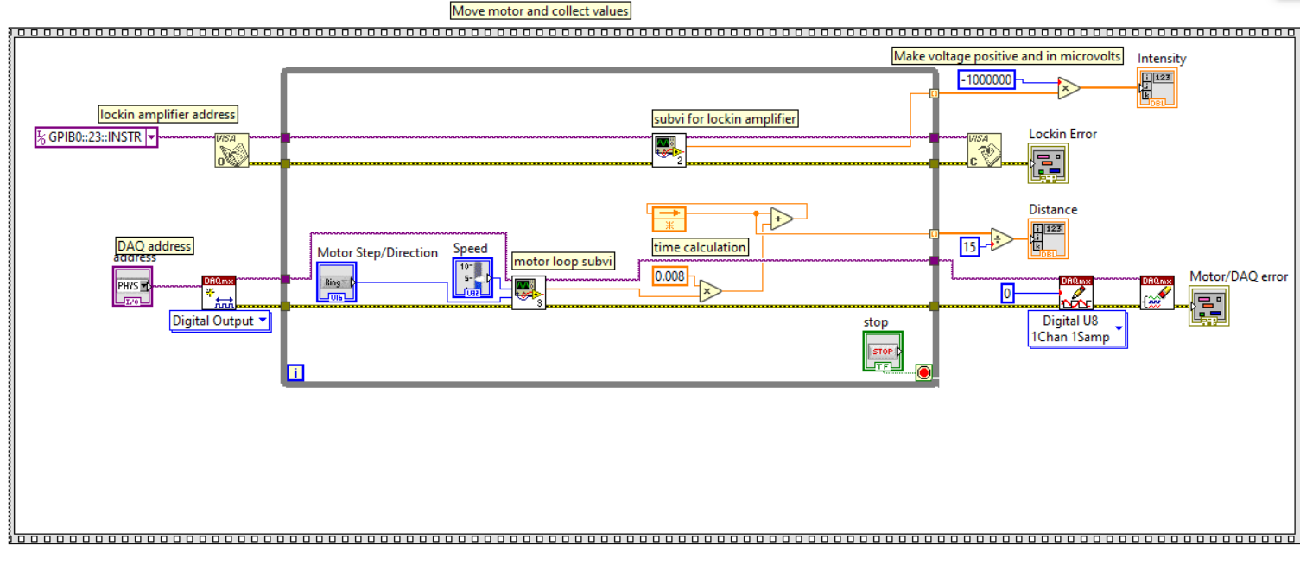This screenshot has height=584, width=1300.
Task: Click the Intensity auto-indexing output tunnel
Action: (934, 92)
